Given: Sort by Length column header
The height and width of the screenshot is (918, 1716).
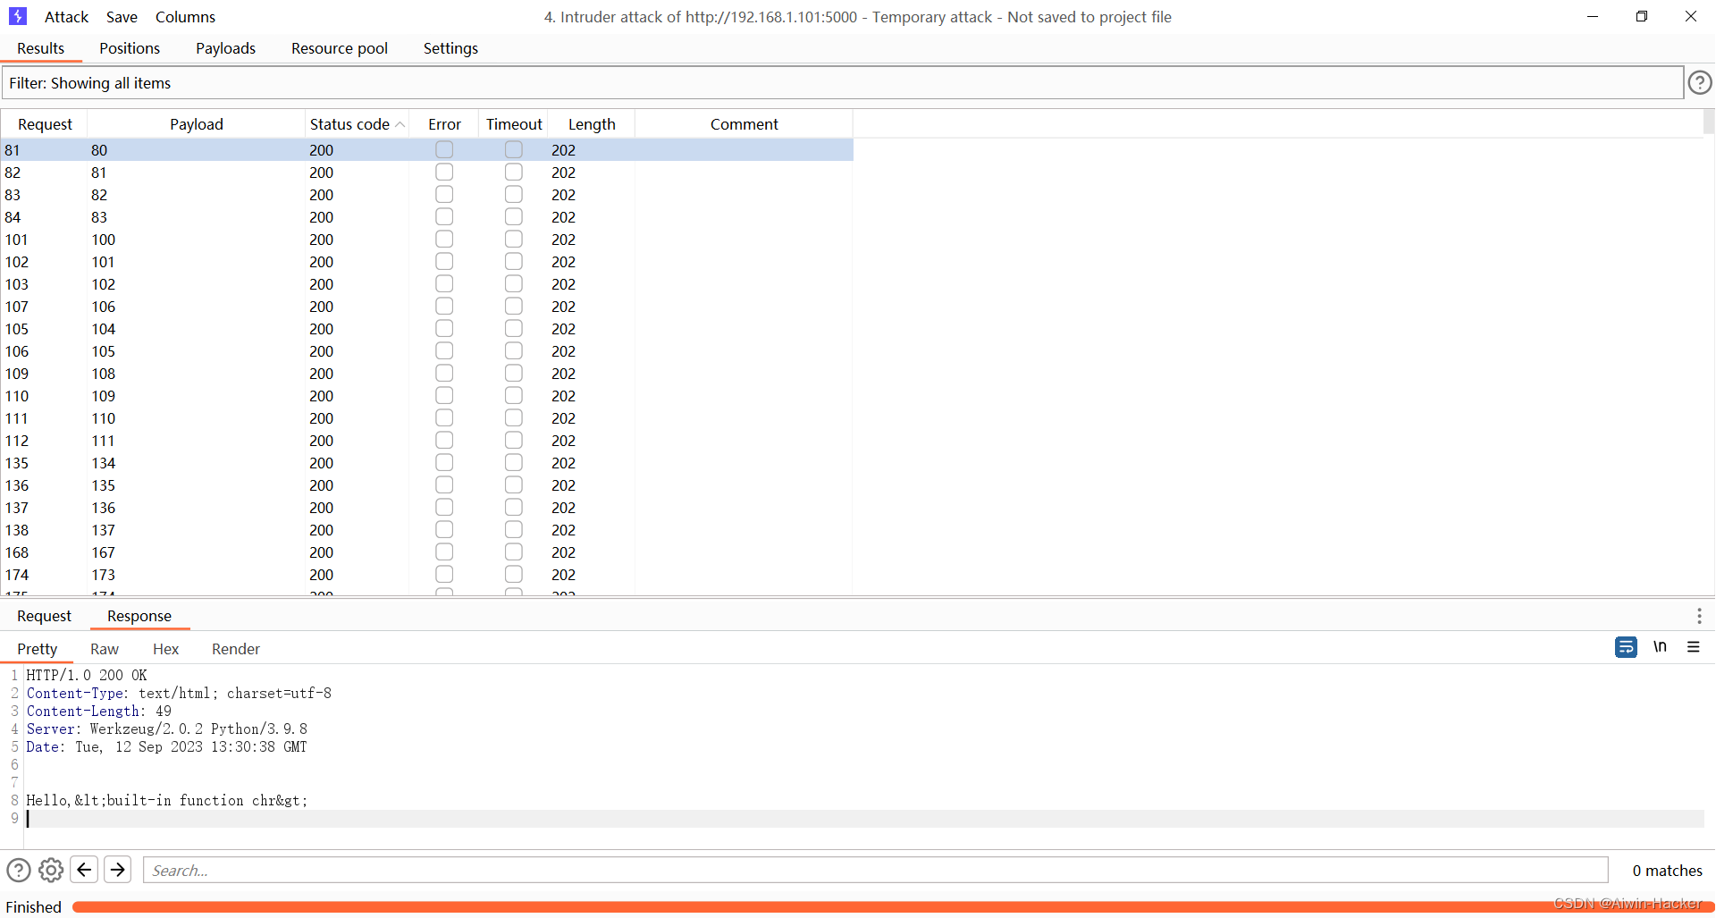Looking at the screenshot, I should pos(592,124).
